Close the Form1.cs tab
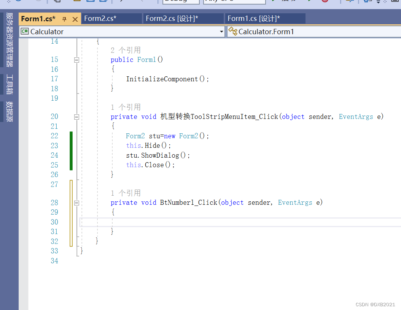The width and height of the screenshot is (401, 310). coord(75,19)
